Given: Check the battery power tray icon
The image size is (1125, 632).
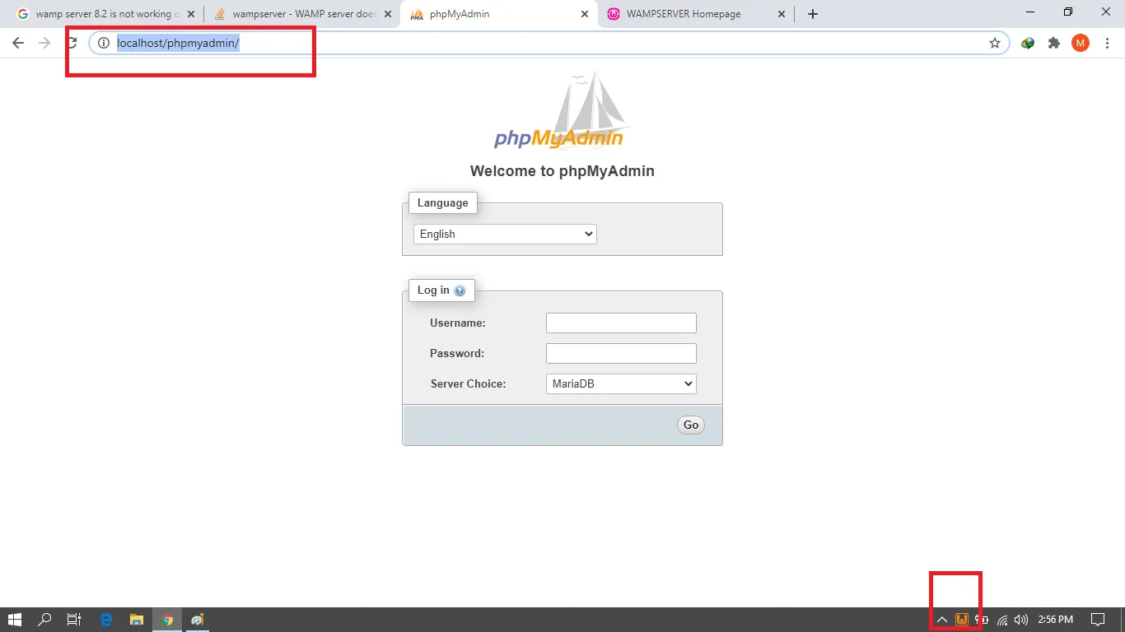Looking at the screenshot, I should click(982, 620).
